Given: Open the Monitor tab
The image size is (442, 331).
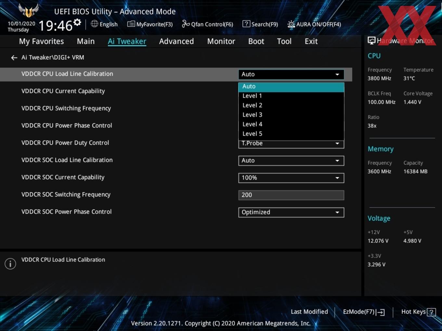Looking at the screenshot, I should (x=221, y=41).
